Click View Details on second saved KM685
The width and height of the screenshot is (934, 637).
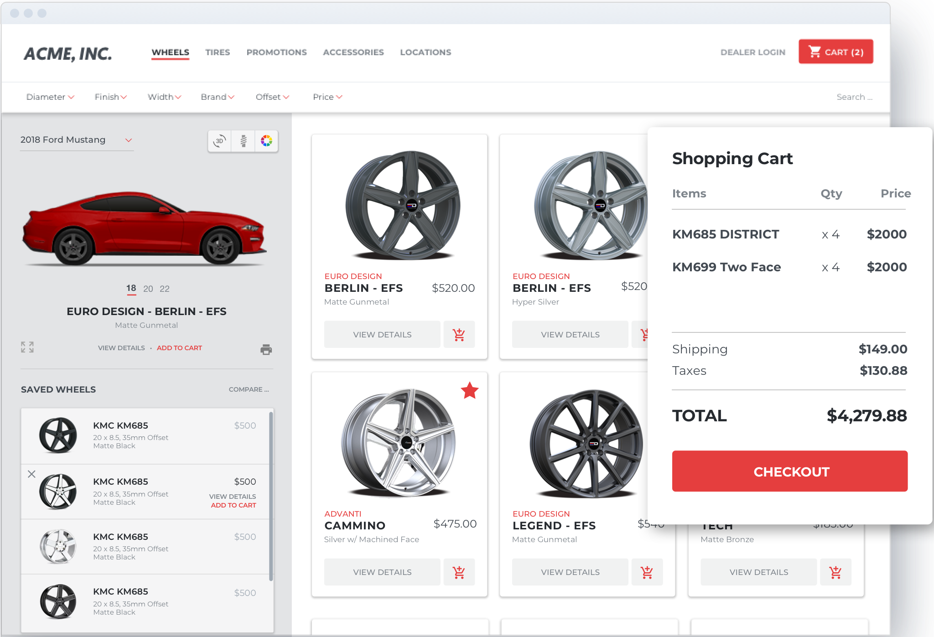point(233,497)
